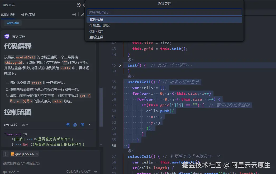Choose 解释代码 from the command list
Viewport: 276px width, 174px height.
[x=164, y=20]
